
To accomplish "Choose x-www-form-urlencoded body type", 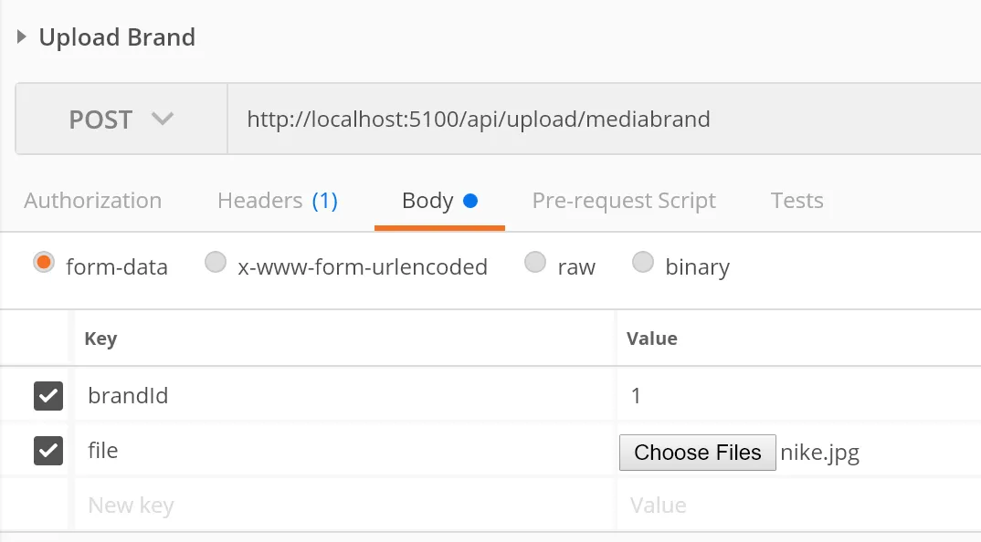I will tap(216, 263).
